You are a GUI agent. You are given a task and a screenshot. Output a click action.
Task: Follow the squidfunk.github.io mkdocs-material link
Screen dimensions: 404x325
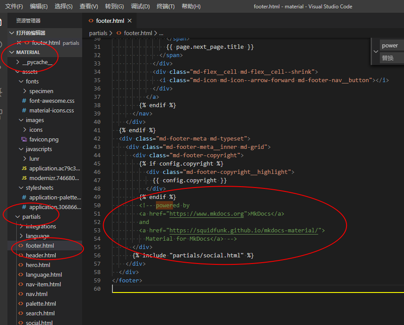click(x=244, y=231)
